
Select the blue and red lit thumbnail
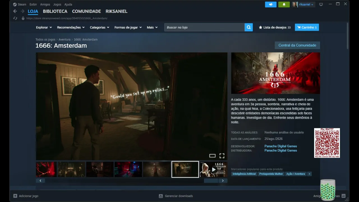point(128,169)
